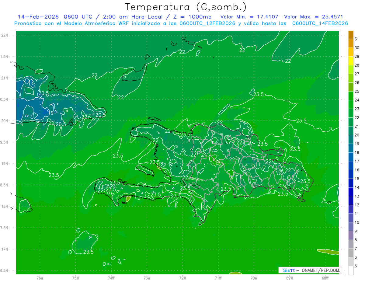Pick the yellow swatch between 28 and 29
Screen dimensions: 365x282
351,61
